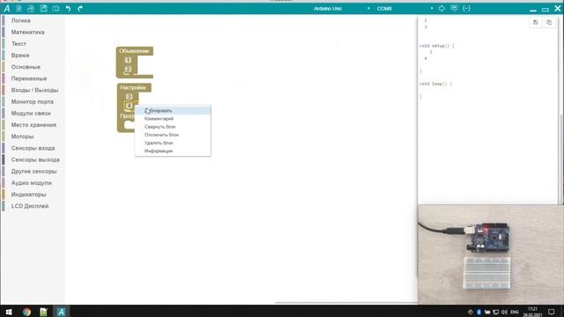Open the Основные block category
The width and height of the screenshot is (564, 317).
point(26,67)
